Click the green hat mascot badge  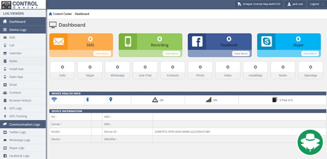(x=310, y=142)
